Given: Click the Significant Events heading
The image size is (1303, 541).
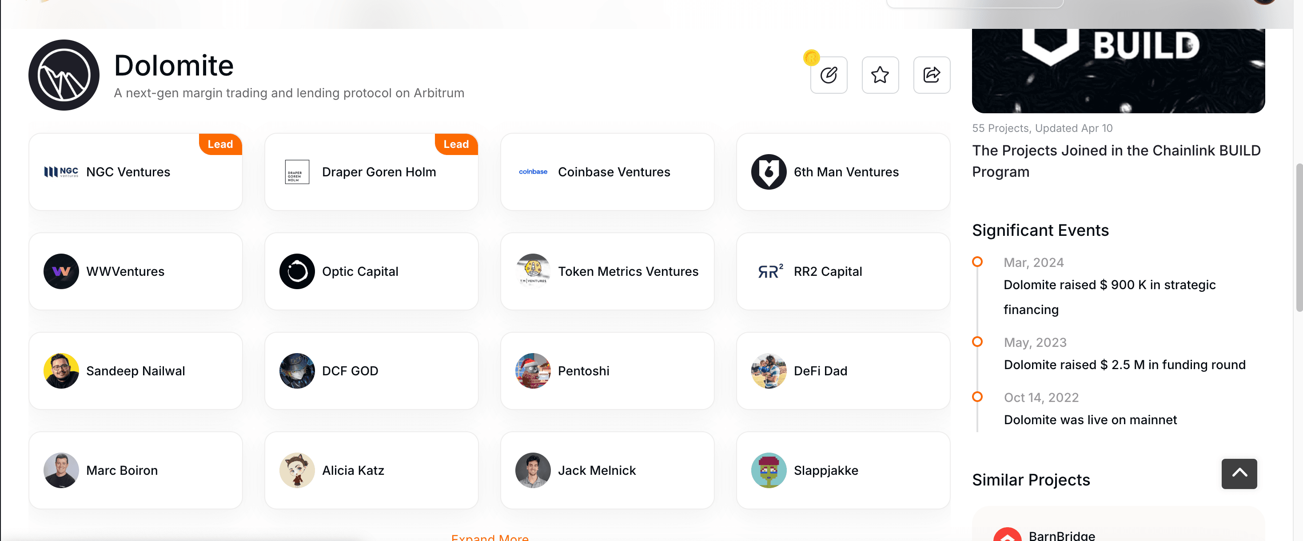Looking at the screenshot, I should tap(1040, 230).
